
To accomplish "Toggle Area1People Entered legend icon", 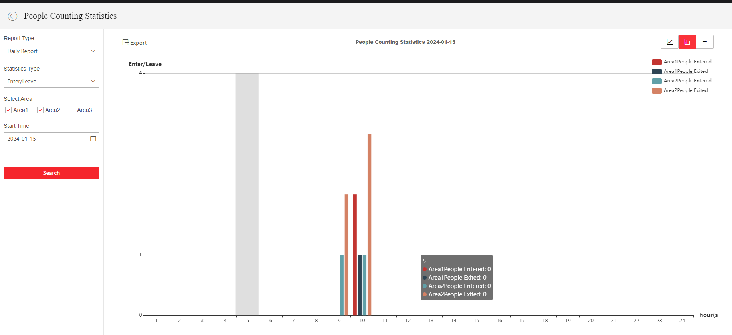I will [x=657, y=62].
